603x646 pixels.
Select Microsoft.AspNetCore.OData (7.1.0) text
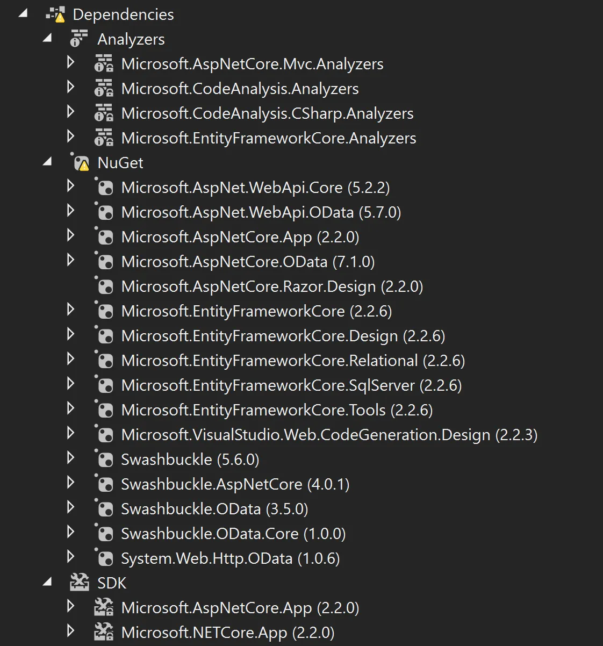pyautogui.click(x=248, y=262)
